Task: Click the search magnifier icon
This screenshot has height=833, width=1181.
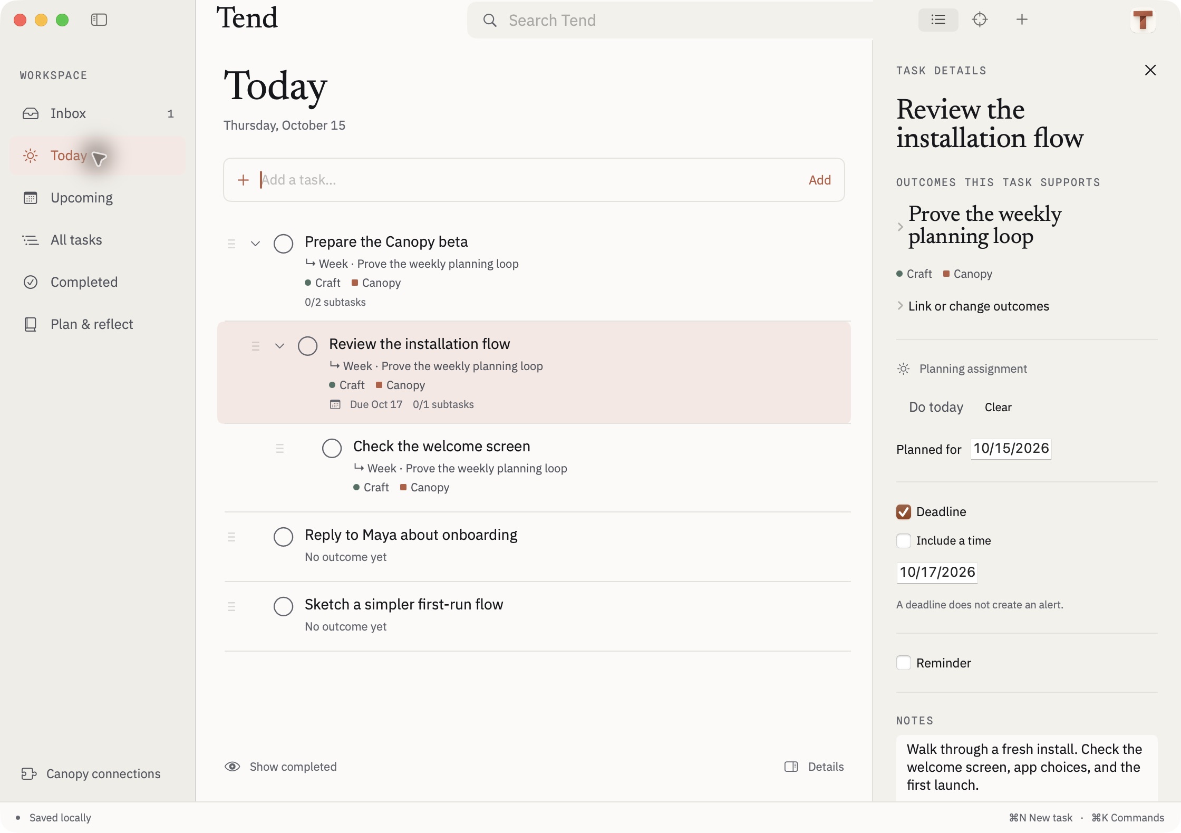Action: (490, 21)
